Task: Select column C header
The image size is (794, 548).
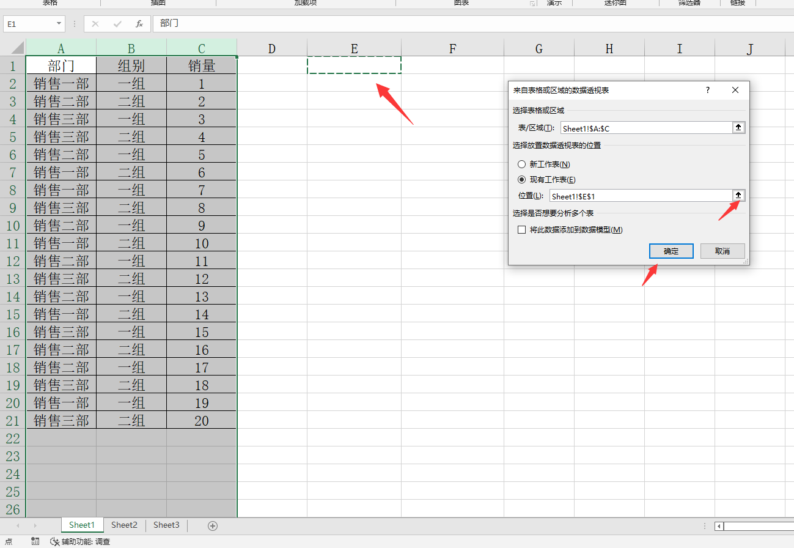Action: pyautogui.click(x=202, y=48)
